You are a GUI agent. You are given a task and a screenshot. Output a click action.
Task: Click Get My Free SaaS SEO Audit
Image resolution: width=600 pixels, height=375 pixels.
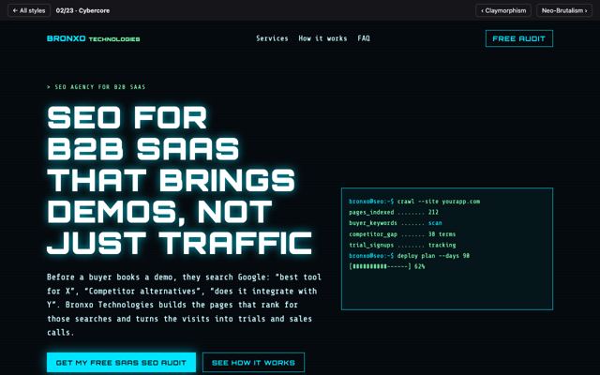coord(121,363)
